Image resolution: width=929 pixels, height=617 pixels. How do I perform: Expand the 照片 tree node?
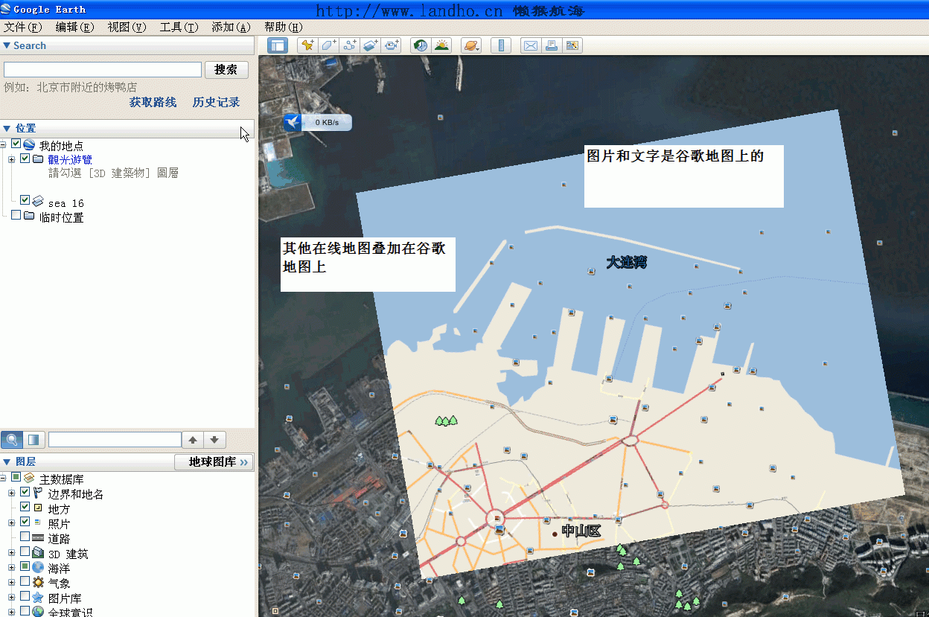(12, 523)
